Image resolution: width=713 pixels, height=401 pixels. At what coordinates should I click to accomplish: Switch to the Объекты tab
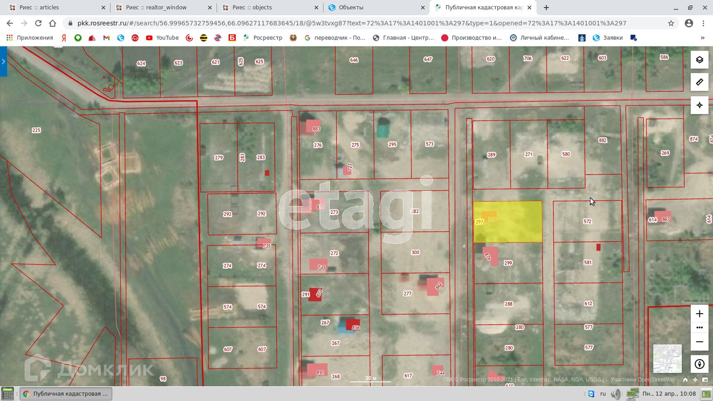tap(375, 7)
